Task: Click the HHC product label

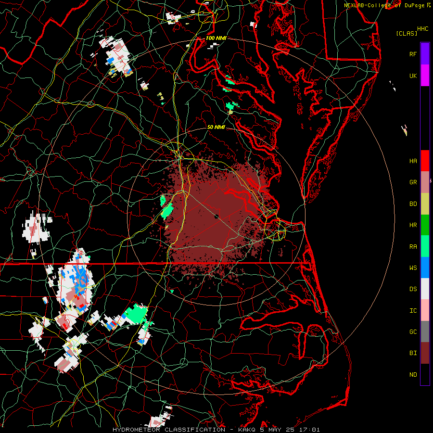Action: 422,29
